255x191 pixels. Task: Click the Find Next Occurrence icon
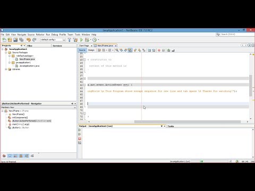pyautogui.click(x=125, y=50)
